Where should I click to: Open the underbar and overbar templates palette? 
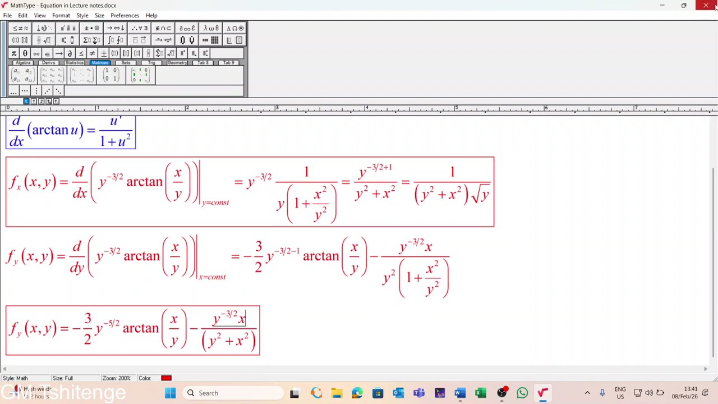140,40
